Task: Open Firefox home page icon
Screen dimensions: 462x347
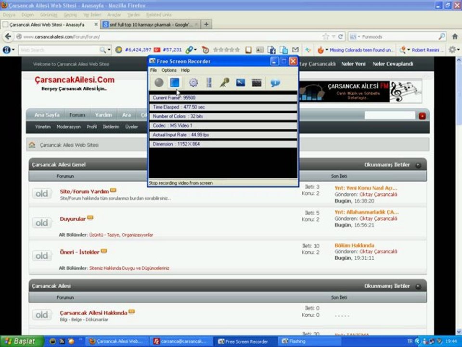Action: pos(455,36)
